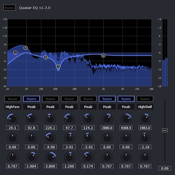Viewport: 175px width, 175px height.
Task: Click the 29.1 frequency value field
Action: point(13,128)
